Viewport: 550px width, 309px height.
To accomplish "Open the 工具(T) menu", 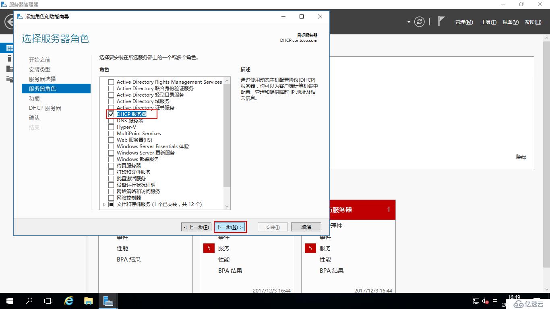I will (488, 22).
